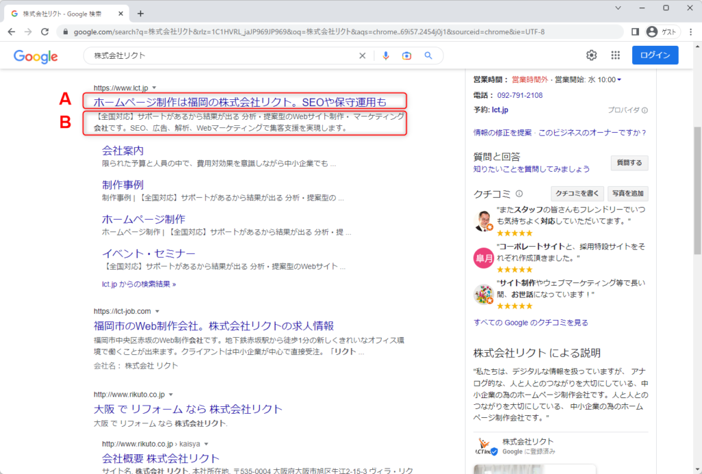
Task: Click the クチコミを書く button
Action: [x=577, y=194]
